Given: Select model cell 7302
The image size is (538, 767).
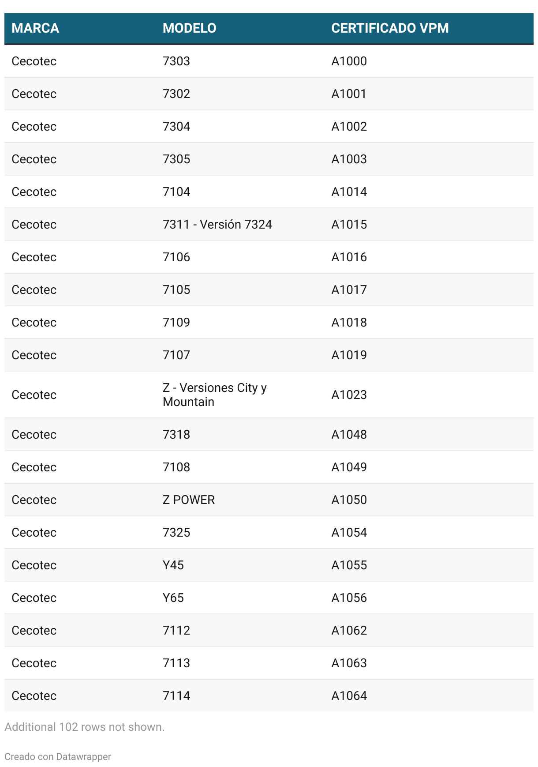Looking at the screenshot, I should click(176, 94).
